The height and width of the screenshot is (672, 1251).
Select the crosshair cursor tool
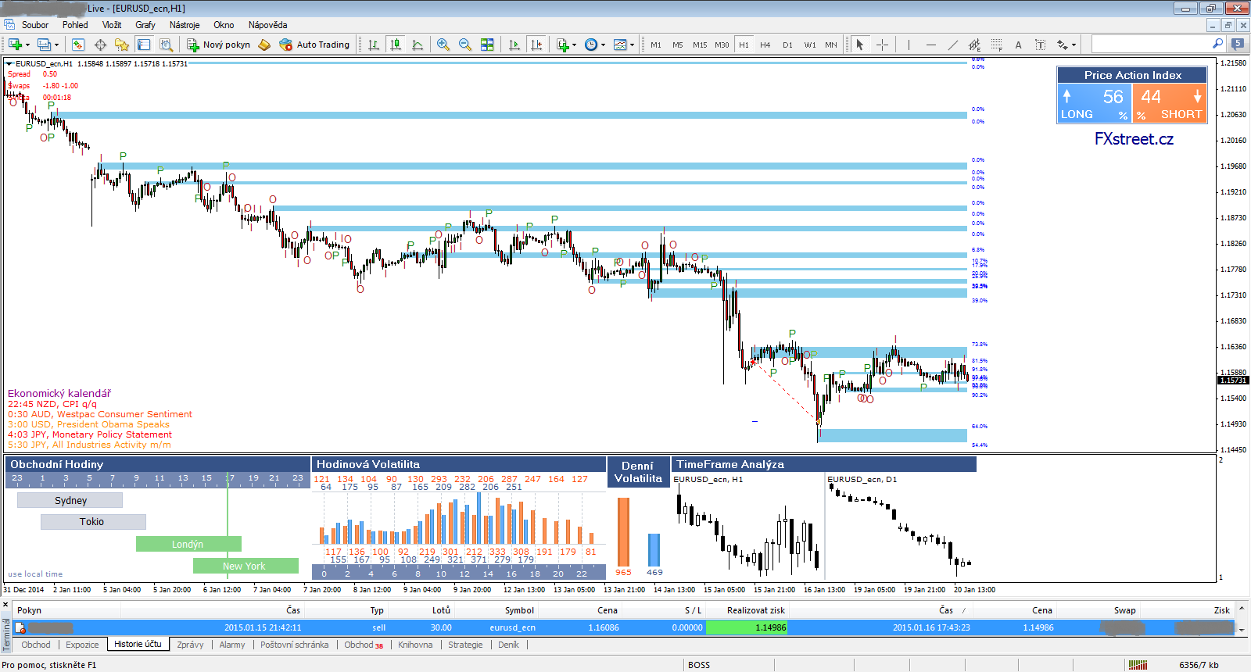pyautogui.click(x=882, y=45)
